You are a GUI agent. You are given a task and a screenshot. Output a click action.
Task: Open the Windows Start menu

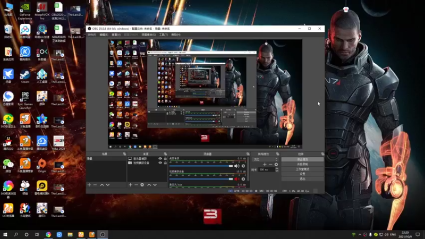coord(5,234)
